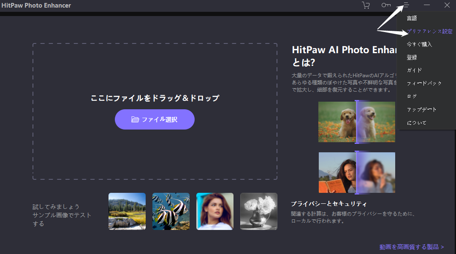
Task: Click the drag and drop file area
Action: pos(155,111)
